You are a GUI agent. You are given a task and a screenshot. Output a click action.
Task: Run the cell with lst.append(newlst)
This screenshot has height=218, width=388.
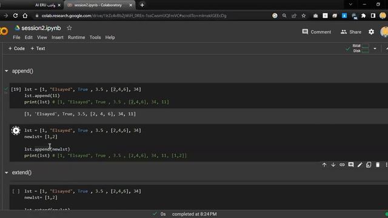click(16, 131)
